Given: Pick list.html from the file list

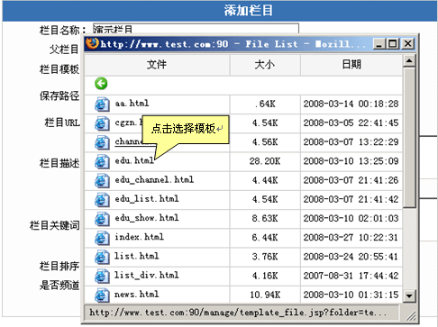Looking at the screenshot, I should pyautogui.click(x=137, y=256).
